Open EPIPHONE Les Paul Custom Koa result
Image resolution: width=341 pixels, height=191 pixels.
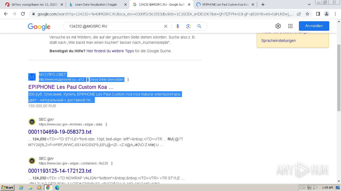tap(71, 87)
